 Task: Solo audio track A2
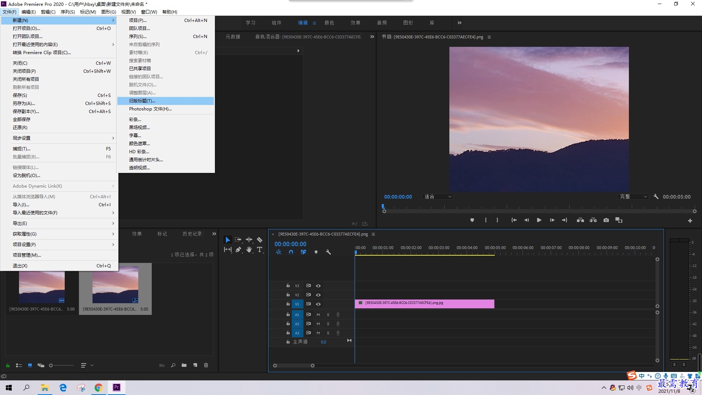(328, 324)
